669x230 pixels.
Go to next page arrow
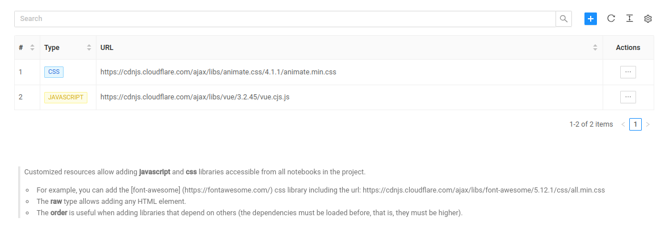(x=647, y=124)
